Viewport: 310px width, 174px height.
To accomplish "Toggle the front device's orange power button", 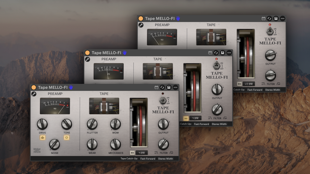I will point(34,87).
